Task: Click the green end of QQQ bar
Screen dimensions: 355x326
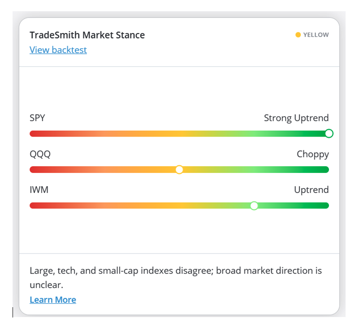Action: pos(325,169)
